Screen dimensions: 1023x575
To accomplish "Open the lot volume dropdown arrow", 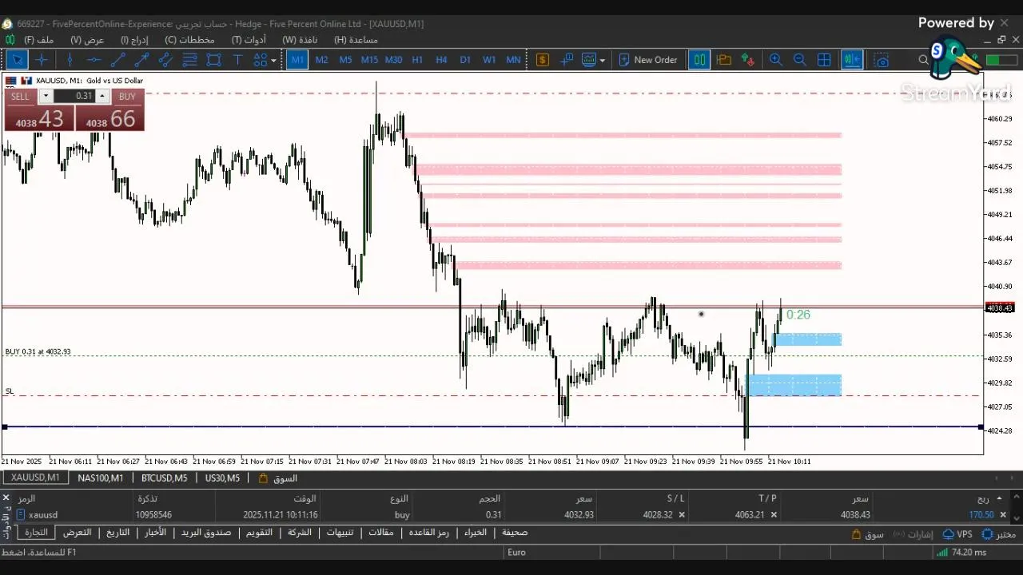I will [x=46, y=96].
